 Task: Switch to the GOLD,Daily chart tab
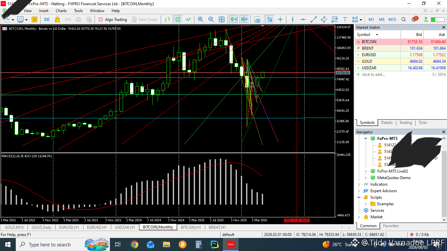click(x=42, y=227)
